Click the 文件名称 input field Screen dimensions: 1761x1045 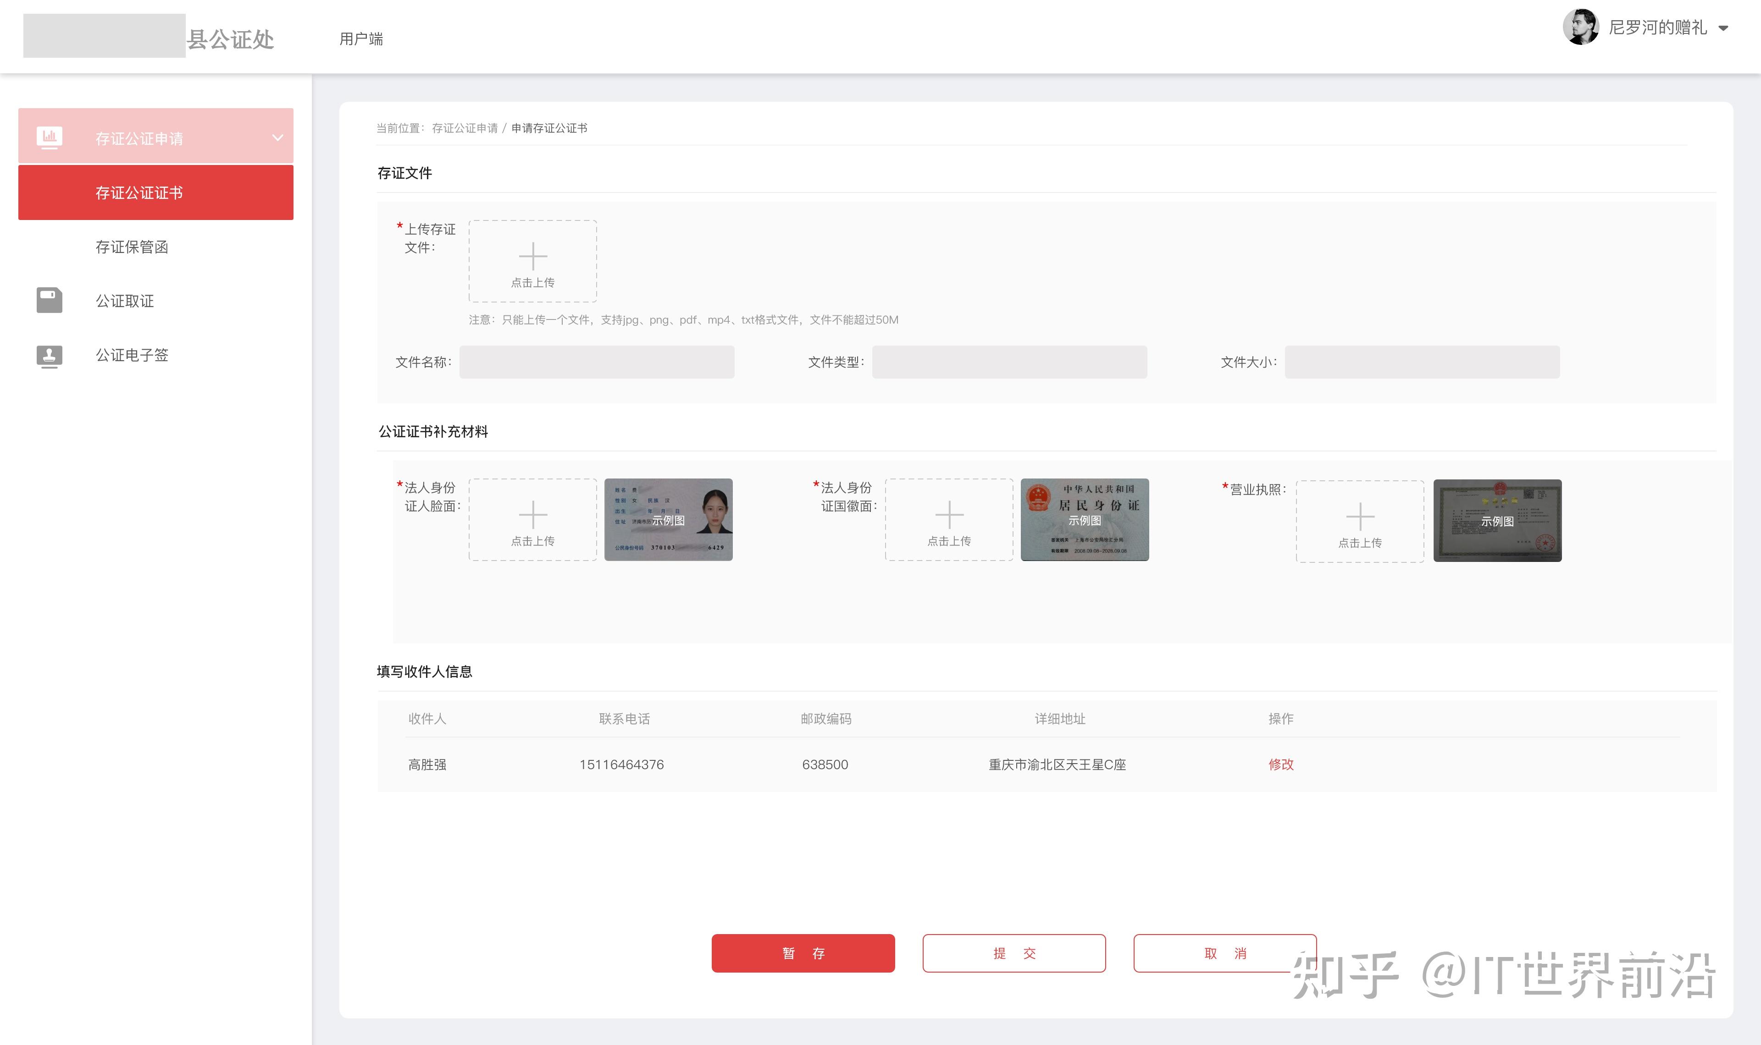597,362
